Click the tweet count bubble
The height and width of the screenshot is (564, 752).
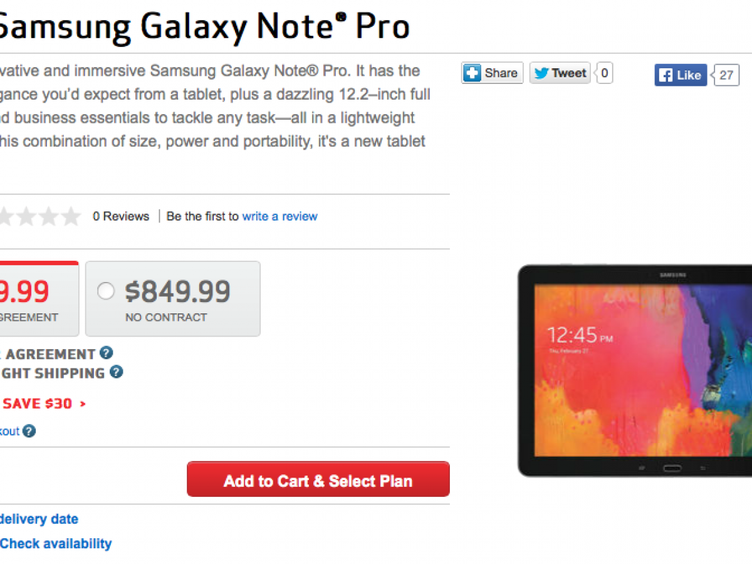click(x=603, y=73)
